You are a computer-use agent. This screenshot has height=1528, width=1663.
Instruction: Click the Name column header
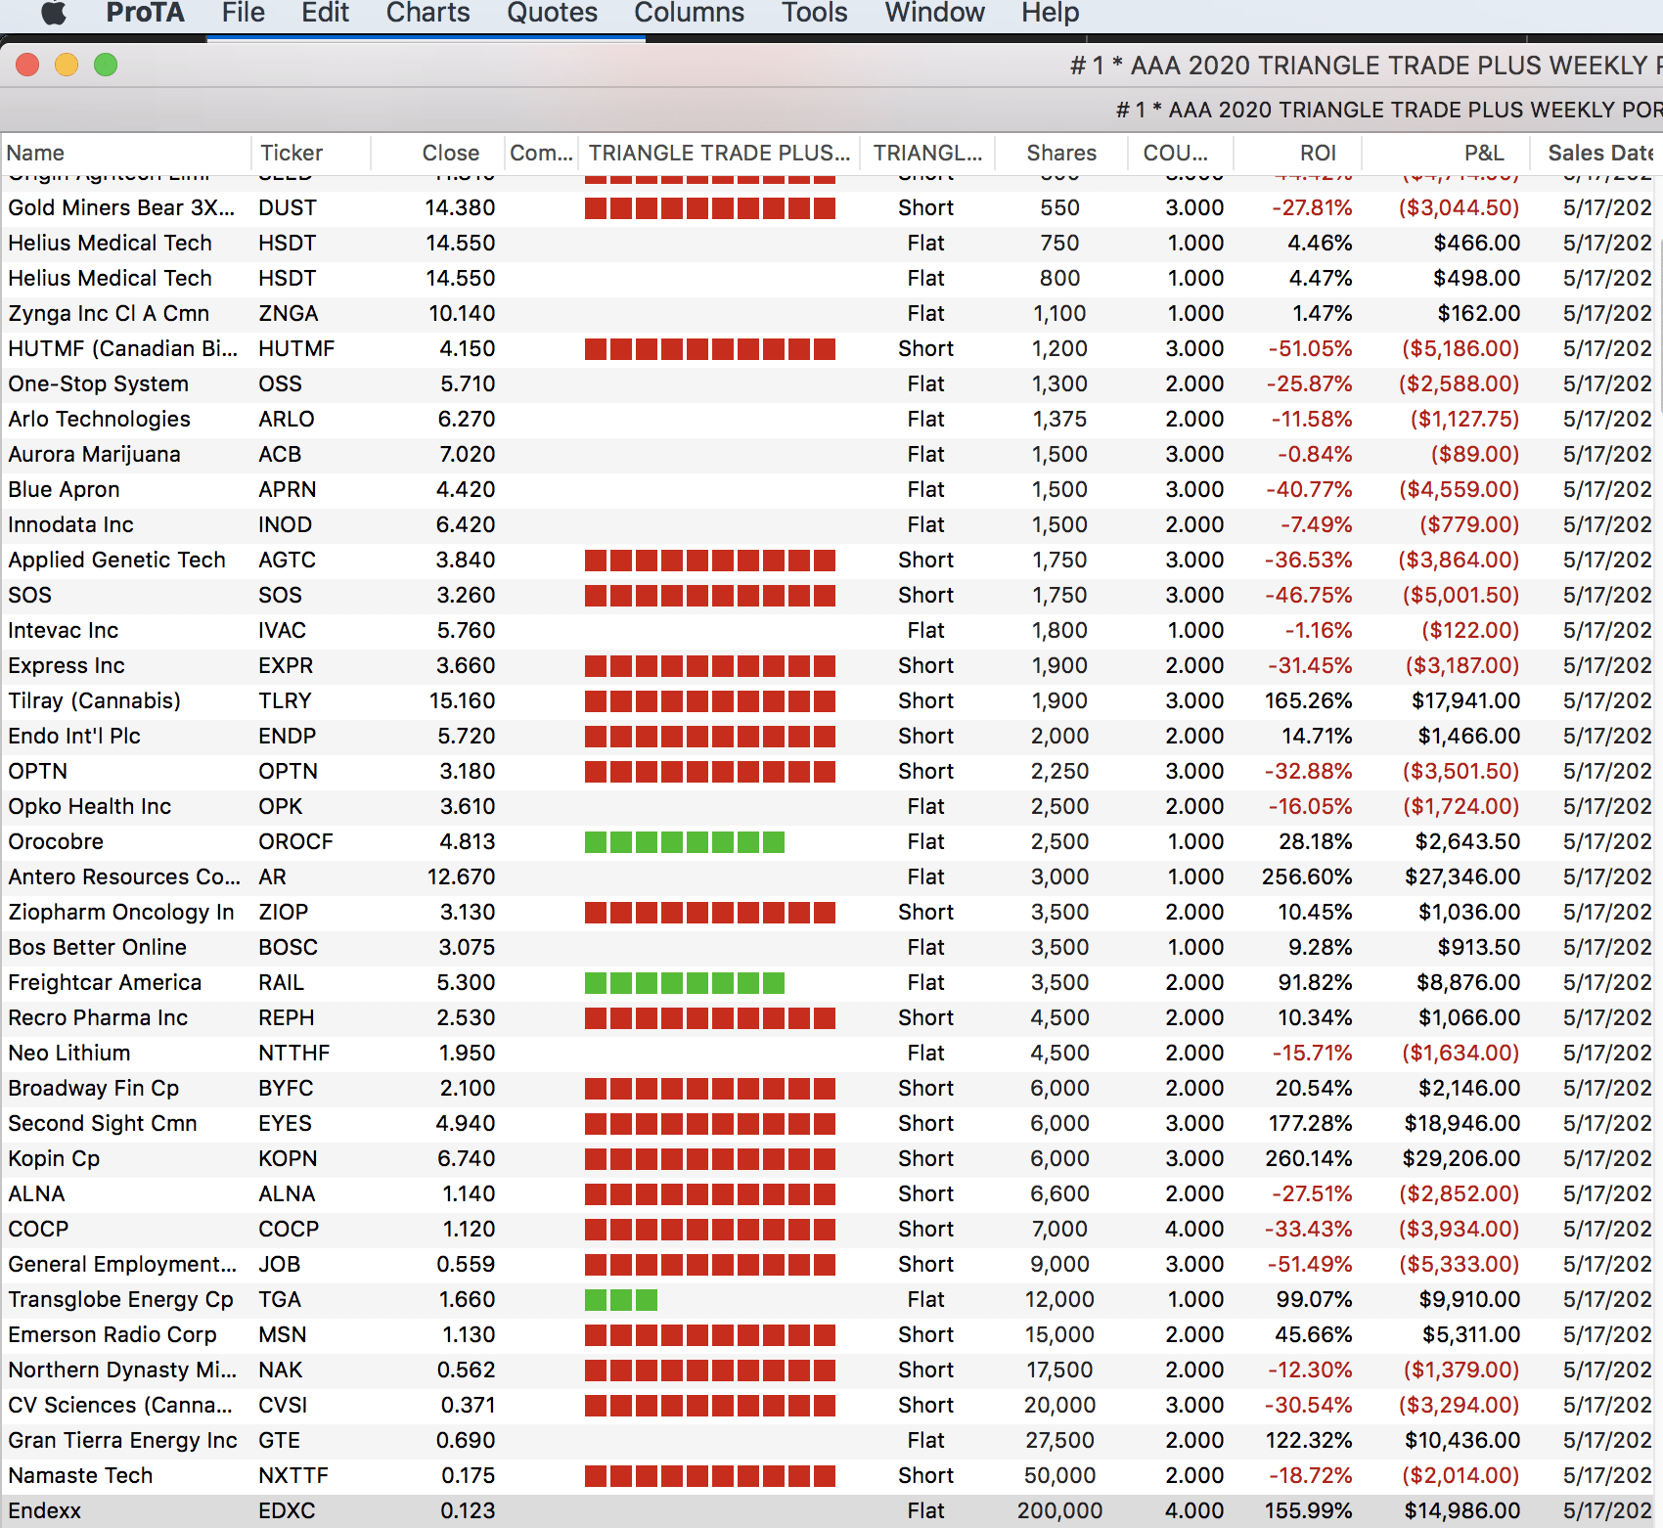[35, 153]
